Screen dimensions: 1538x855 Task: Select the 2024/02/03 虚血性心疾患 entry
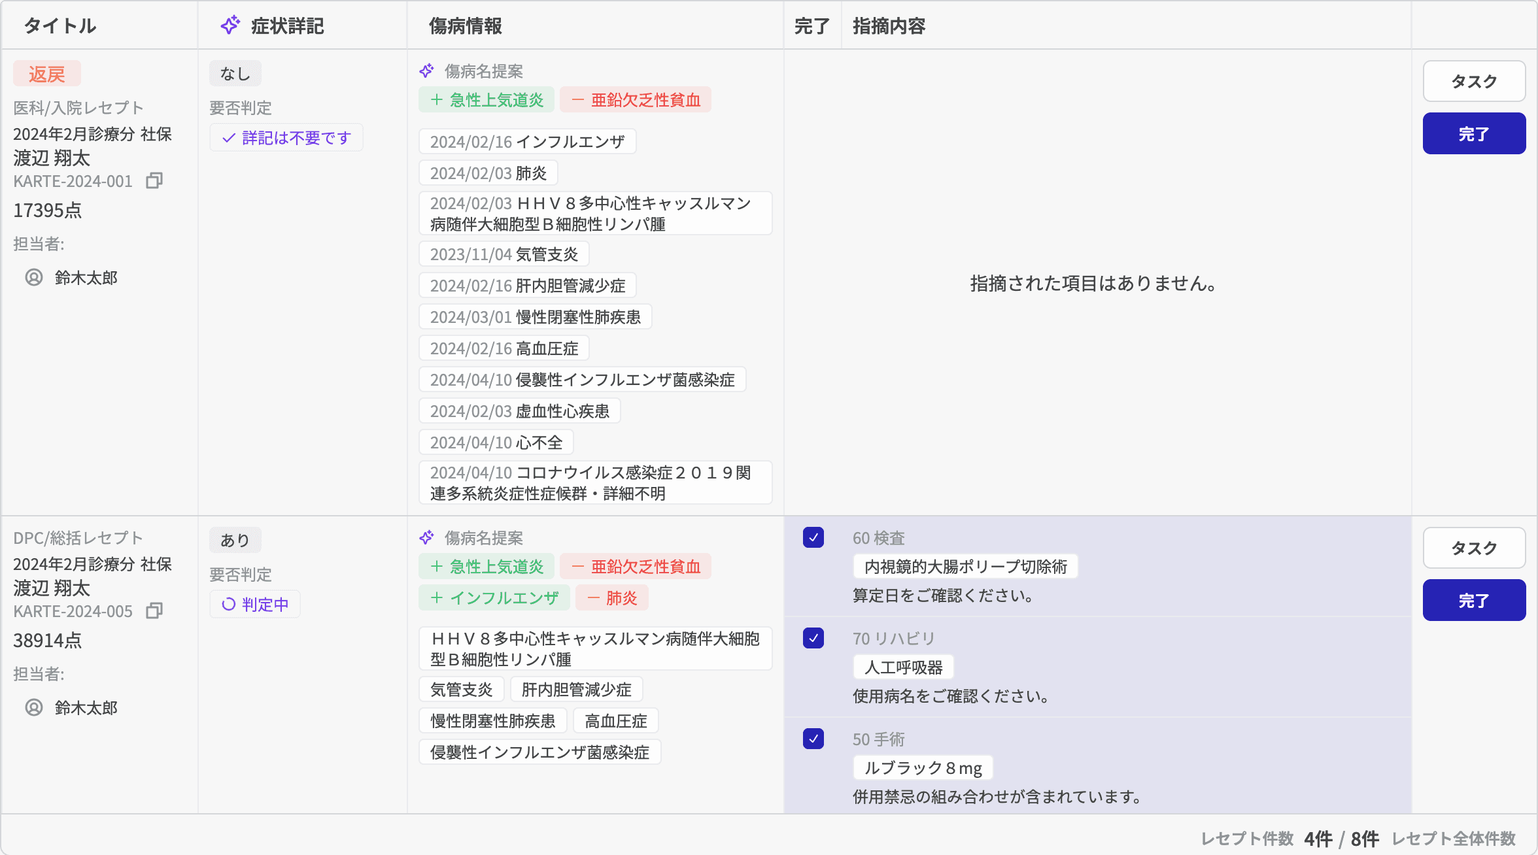[x=520, y=411]
